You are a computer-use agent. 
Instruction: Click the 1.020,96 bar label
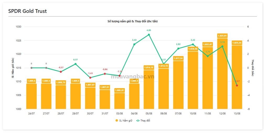click(193, 49)
